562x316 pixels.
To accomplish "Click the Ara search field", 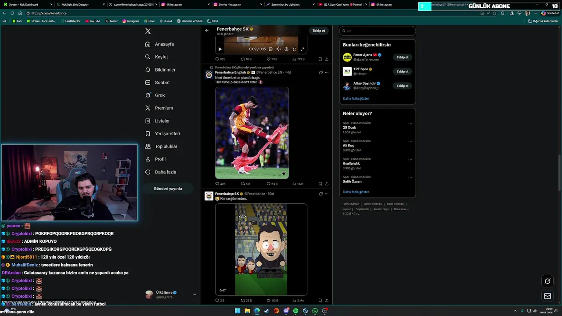I will [377, 31].
